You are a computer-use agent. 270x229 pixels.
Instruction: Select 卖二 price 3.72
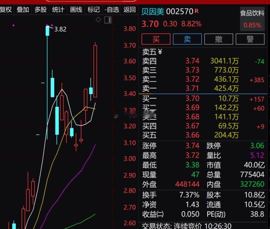click(192, 79)
